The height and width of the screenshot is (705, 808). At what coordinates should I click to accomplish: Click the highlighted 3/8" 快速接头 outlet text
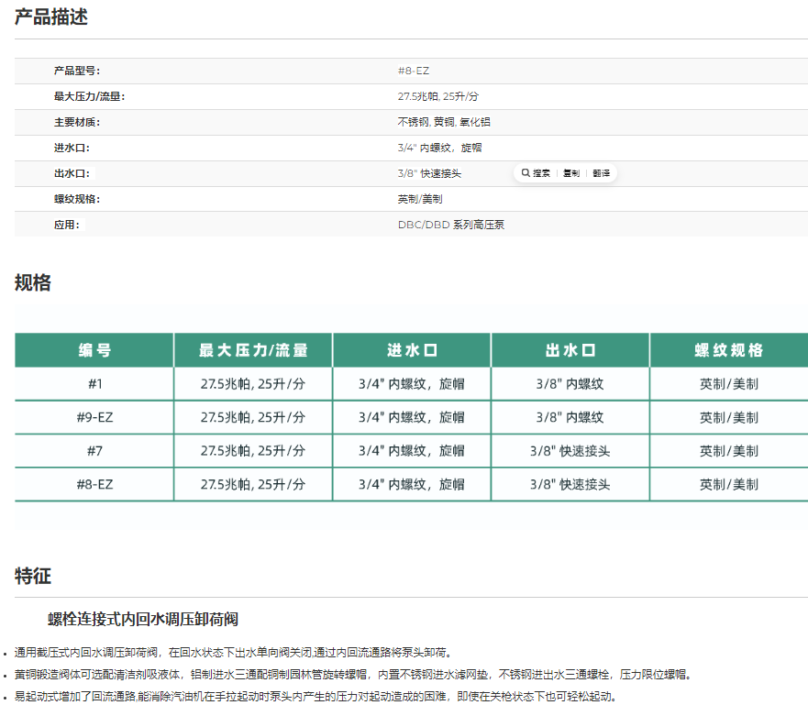click(429, 173)
